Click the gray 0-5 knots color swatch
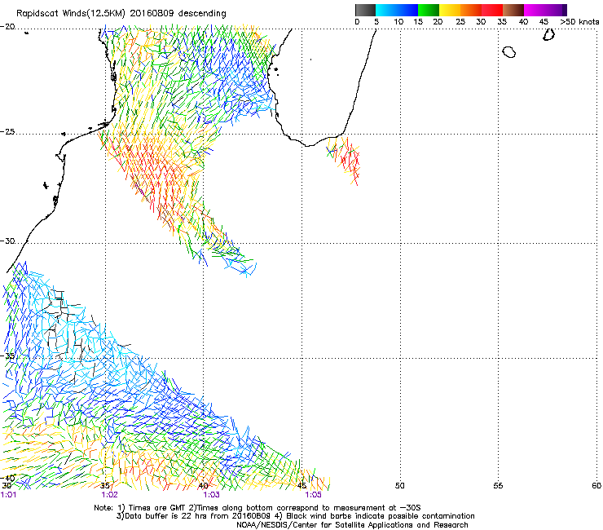Screen dimensions: 603x530 [x=365, y=10]
